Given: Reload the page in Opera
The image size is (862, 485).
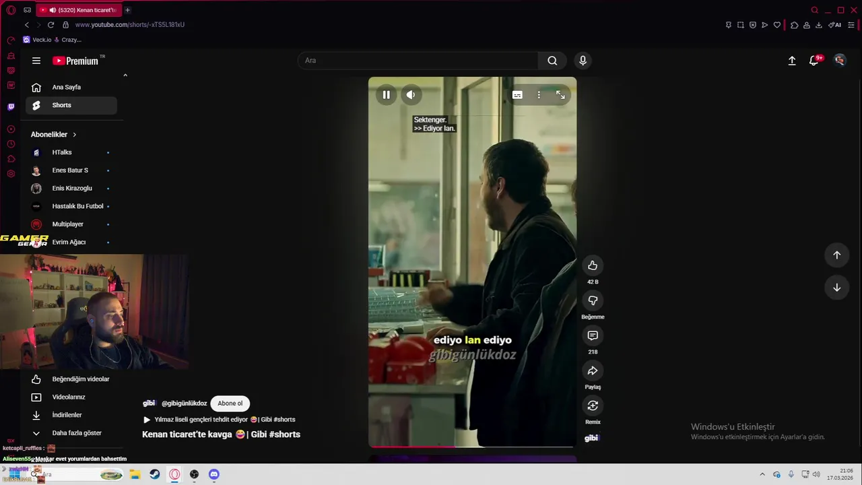Looking at the screenshot, I should [51, 25].
